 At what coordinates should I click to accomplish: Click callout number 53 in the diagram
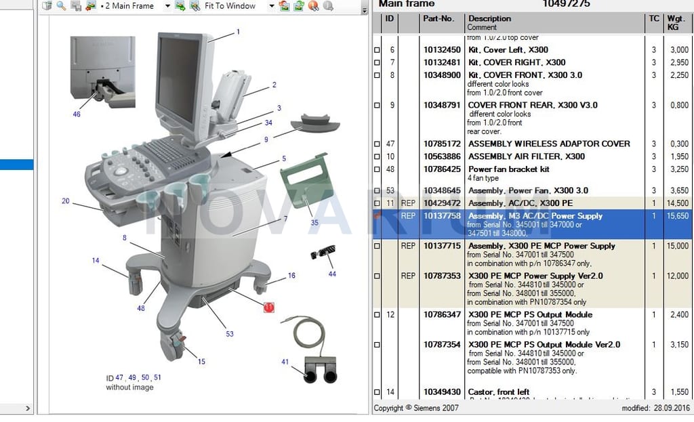click(x=230, y=334)
